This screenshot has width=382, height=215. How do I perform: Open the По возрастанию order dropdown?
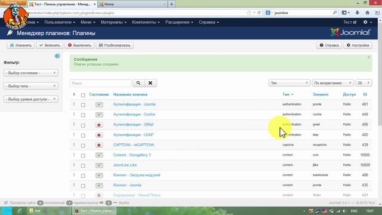pyautogui.click(x=332, y=83)
